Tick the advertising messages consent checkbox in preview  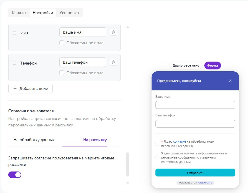coord(157,157)
